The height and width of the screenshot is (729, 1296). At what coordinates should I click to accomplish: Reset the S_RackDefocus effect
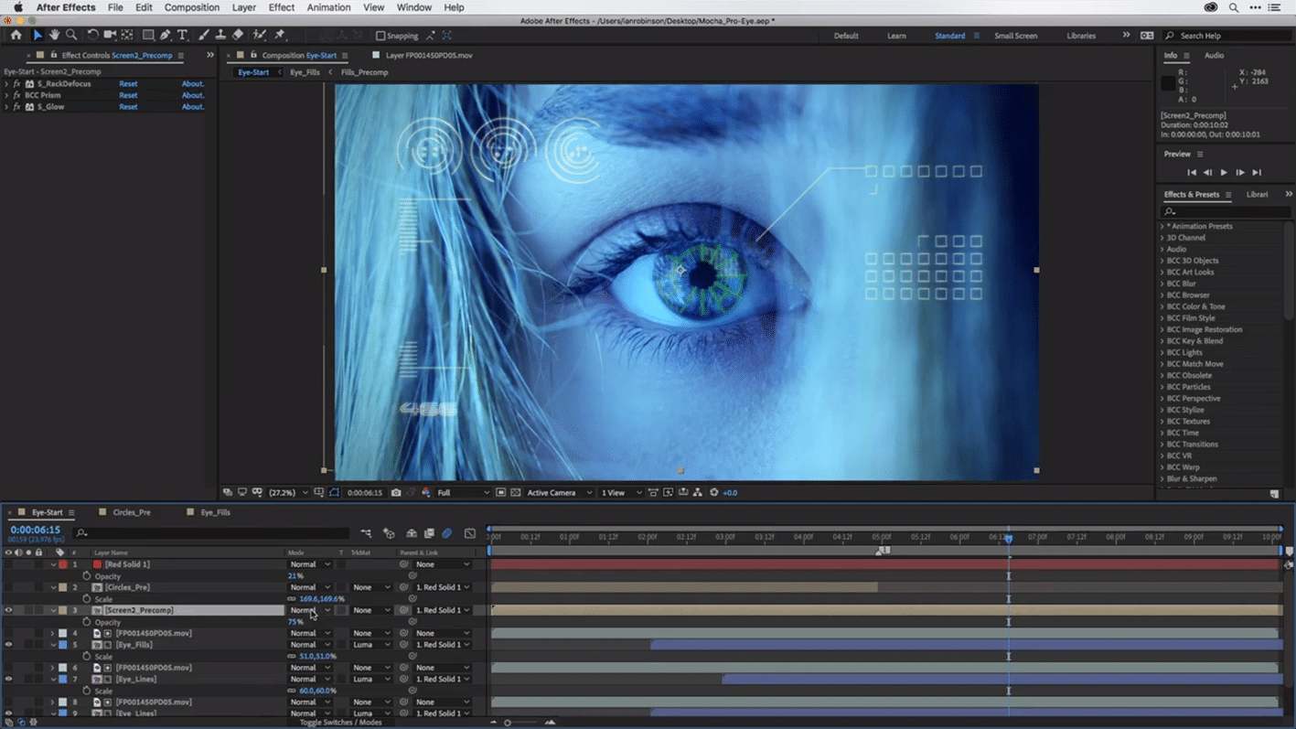tap(128, 83)
